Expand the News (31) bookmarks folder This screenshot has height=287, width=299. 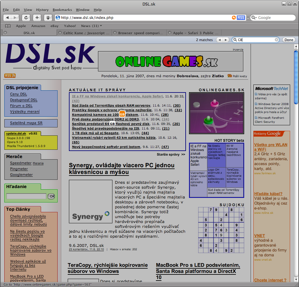click(92, 26)
